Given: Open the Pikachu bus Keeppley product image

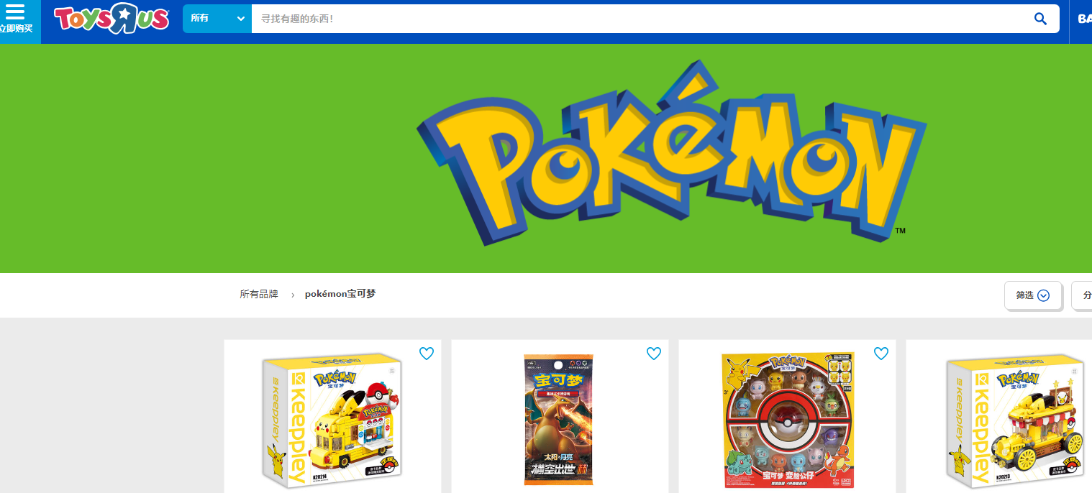Looking at the screenshot, I should pyautogui.click(x=332, y=420).
